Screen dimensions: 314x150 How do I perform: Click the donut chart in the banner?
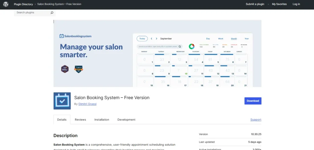192,47
